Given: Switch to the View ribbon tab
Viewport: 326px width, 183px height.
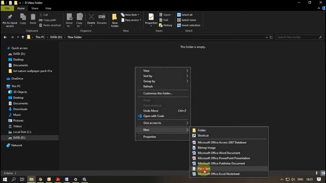Looking at the screenshot, I should pyautogui.click(x=48, y=8).
